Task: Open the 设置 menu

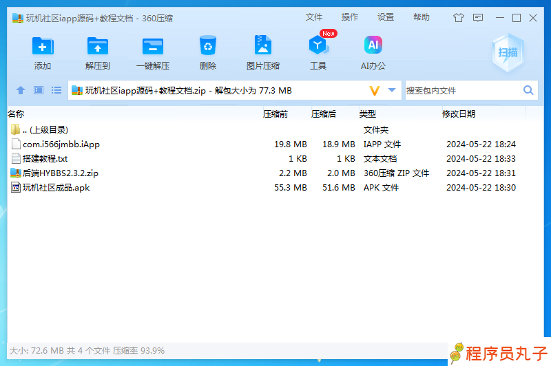Action: click(x=386, y=17)
